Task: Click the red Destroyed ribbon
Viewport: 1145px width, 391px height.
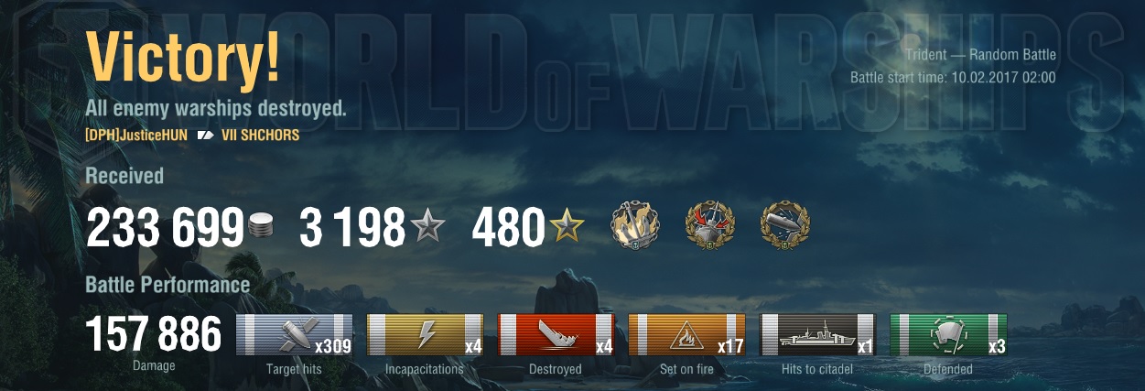Action: (x=556, y=334)
